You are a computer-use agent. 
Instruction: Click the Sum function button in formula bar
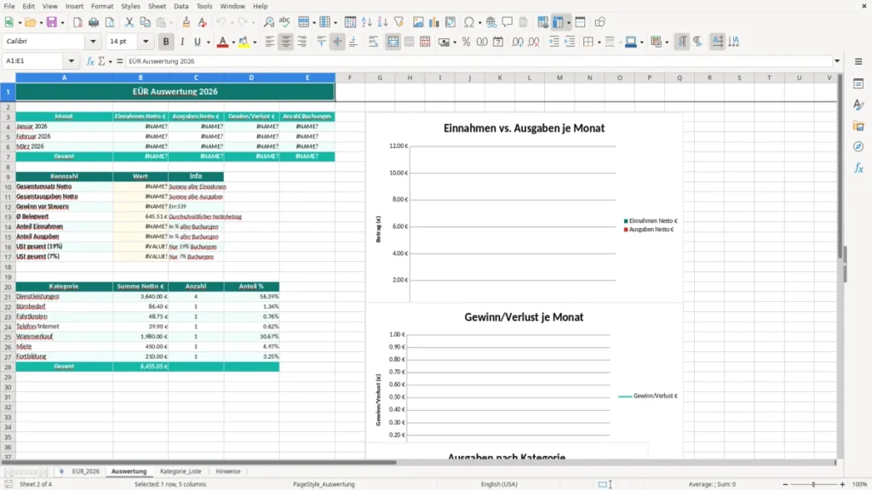pyautogui.click(x=101, y=61)
